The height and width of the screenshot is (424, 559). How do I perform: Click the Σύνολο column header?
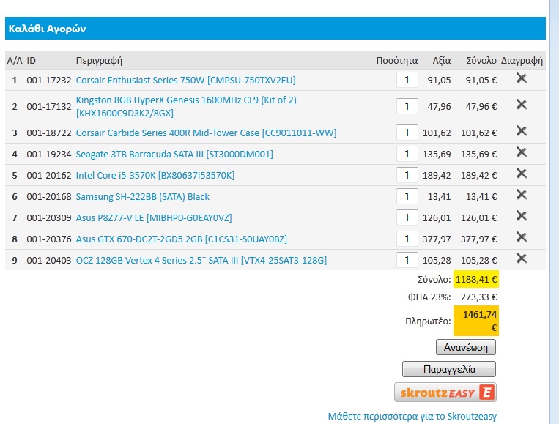tap(481, 61)
